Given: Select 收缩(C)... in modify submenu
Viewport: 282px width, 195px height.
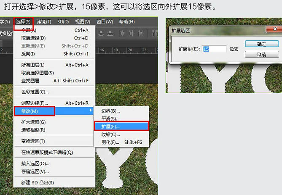Looking at the screenshot, I should [121, 134].
